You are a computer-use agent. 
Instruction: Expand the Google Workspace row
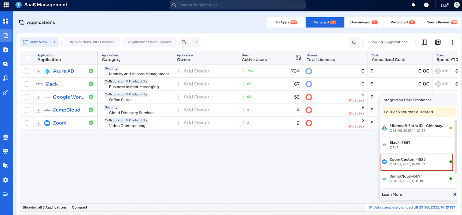[x=39, y=97]
